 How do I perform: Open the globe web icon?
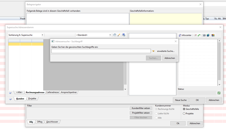208,35
